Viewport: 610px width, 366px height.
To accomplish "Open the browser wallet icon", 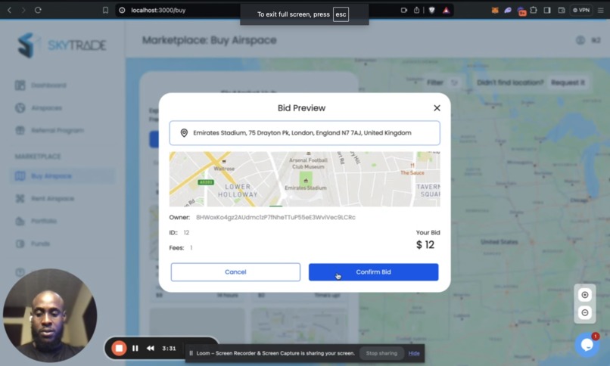I will click(562, 10).
